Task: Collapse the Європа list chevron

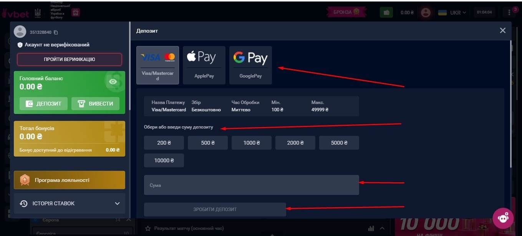Action: coord(129,220)
